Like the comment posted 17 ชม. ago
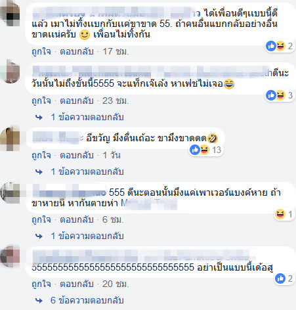Image resolution: width=296 pixels, height=310 pixels. coord(41,52)
